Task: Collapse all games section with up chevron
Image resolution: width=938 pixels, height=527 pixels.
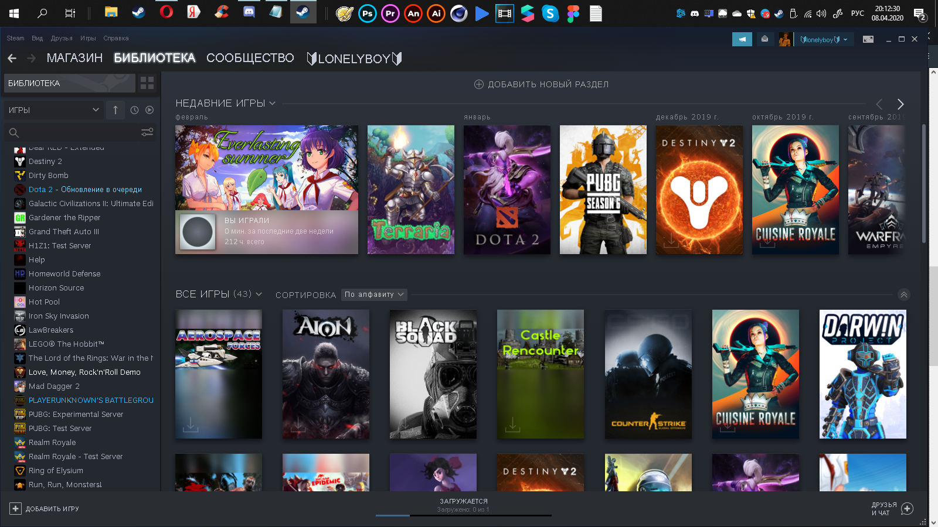Action: (x=903, y=295)
